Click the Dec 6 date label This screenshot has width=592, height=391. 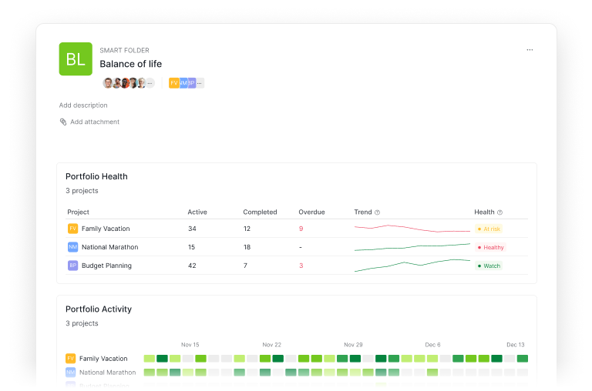[x=432, y=345]
